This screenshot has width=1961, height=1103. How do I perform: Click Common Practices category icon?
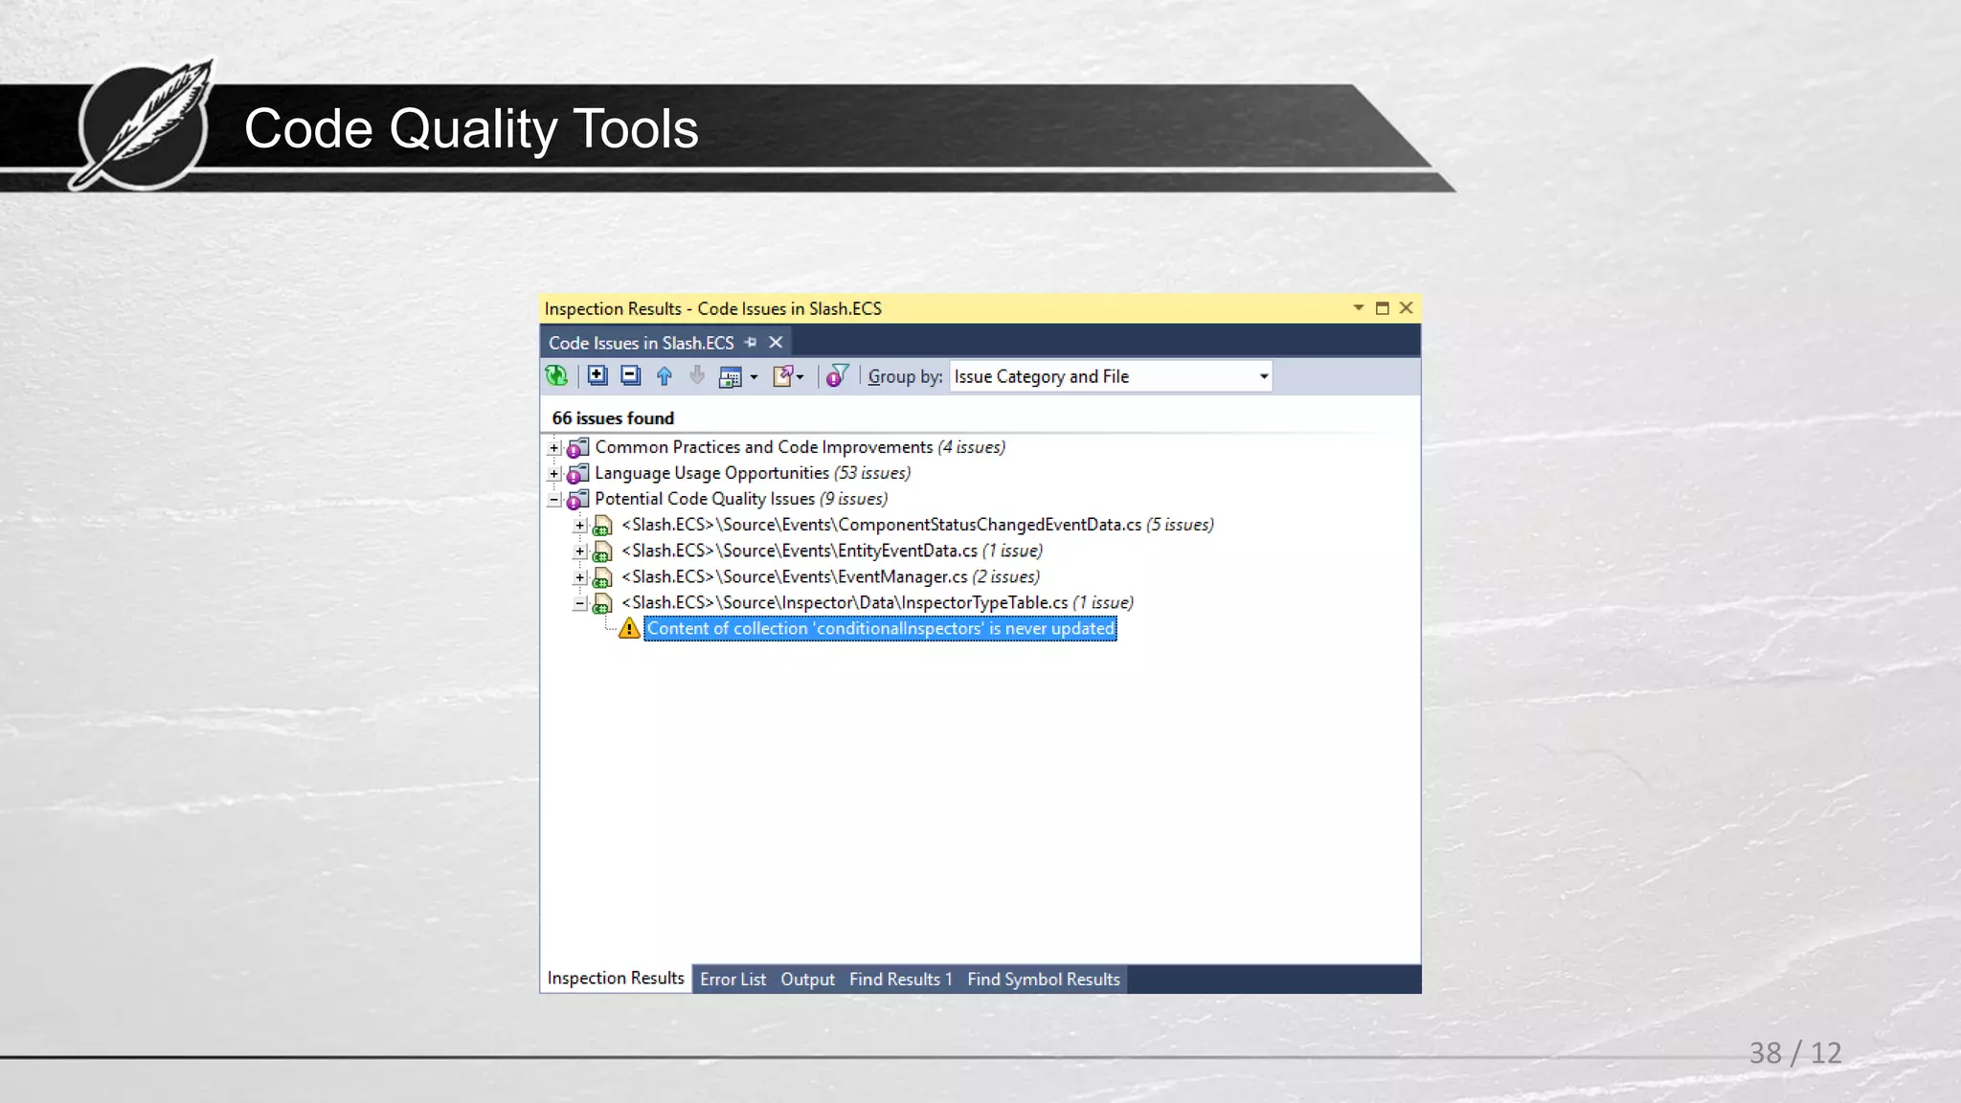[577, 448]
